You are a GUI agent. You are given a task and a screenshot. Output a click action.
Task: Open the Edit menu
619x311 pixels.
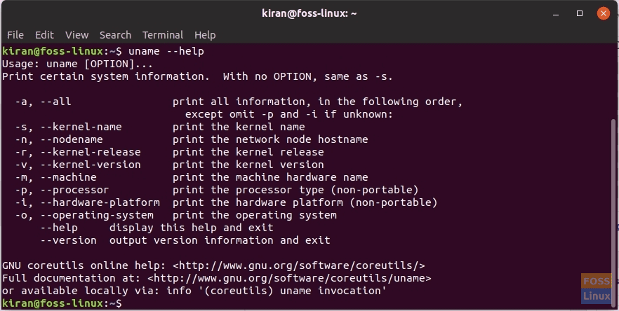[44, 34]
